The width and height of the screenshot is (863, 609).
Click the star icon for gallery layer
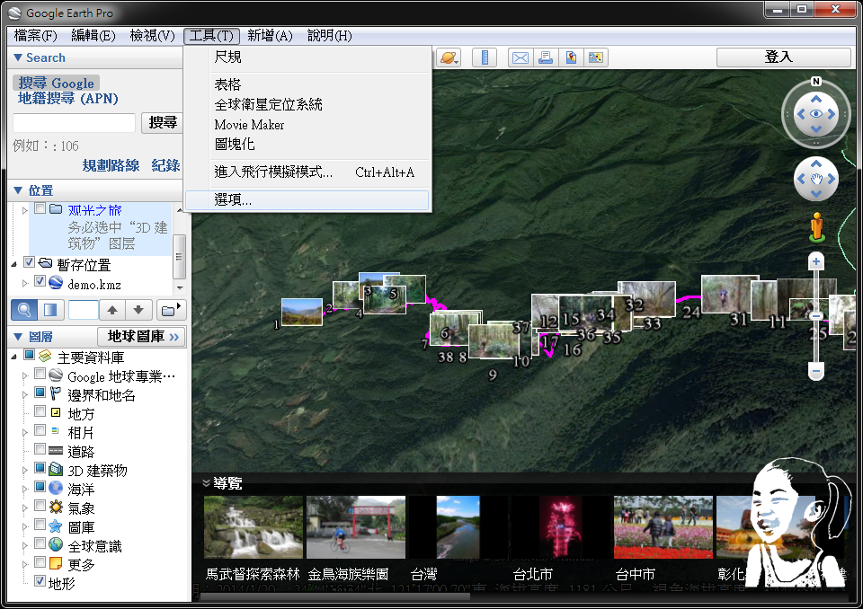point(56,526)
